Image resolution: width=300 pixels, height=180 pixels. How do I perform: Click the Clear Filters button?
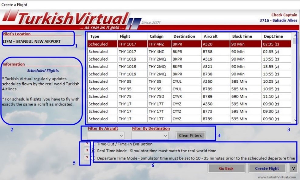pos(190,136)
